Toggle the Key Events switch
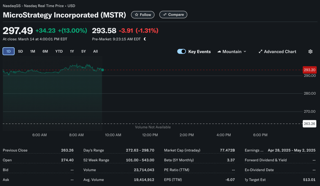The height and width of the screenshot is (186, 320). click(182, 52)
